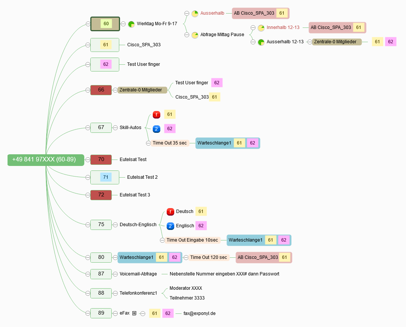Collapse the Skill-Autos branch
This screenshot has width=406, height=327.
click(x=115, y=128)
